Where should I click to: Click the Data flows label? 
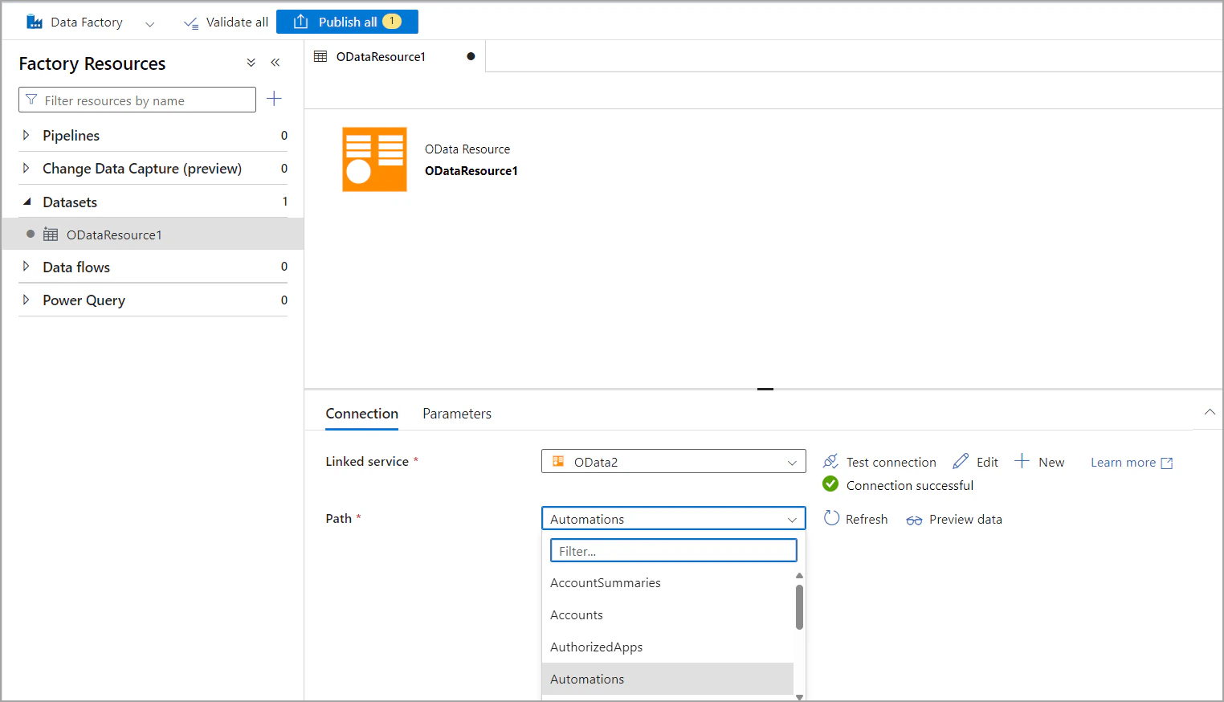click(76, 267)
